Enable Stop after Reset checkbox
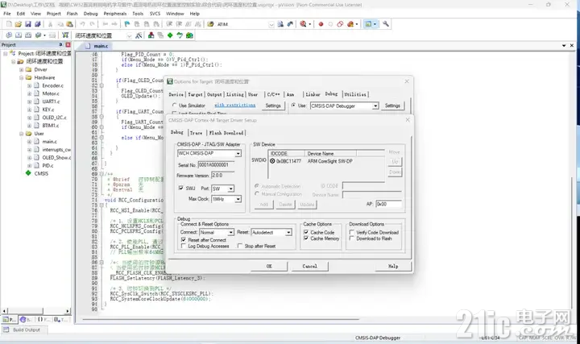The width and height of the screenshot is (580, 344). 240,246
